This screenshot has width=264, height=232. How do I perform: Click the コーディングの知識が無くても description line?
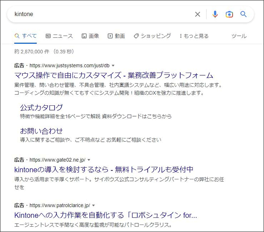[x=109, y=93]
